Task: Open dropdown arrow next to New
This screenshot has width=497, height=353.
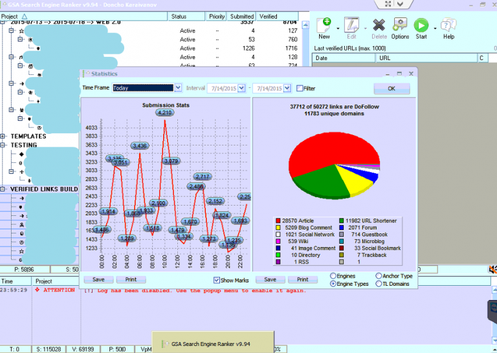Action: tap(338, 29)
